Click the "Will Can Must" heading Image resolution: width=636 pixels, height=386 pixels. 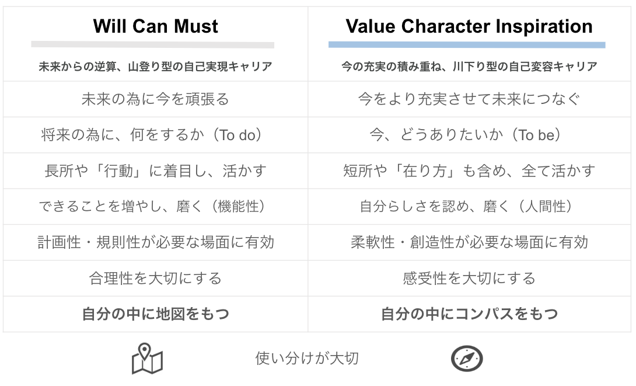tap(155, 26)
